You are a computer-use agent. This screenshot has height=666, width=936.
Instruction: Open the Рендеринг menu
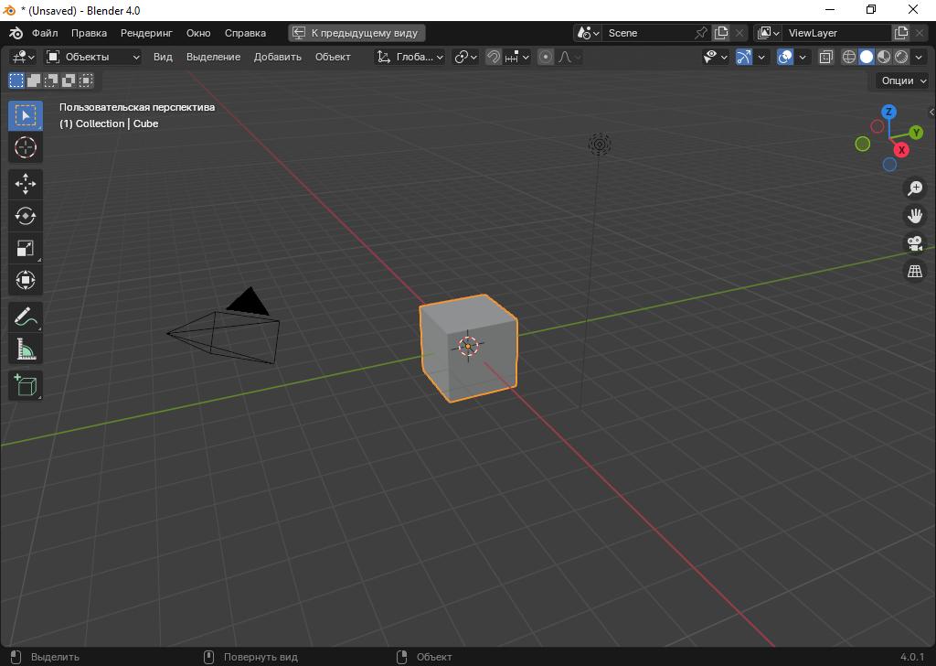pos(146,33)
